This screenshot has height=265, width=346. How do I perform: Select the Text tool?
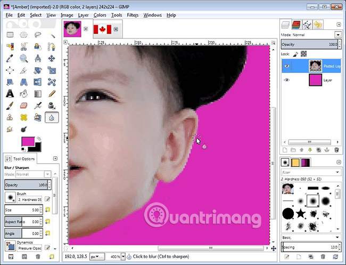point(10,93)
